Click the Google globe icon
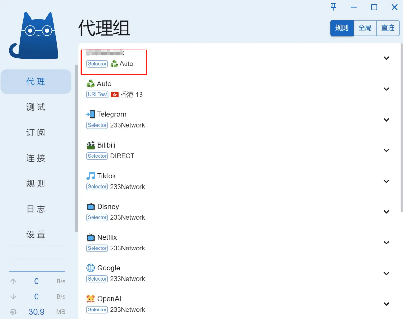The height and width of the screenshot is (319, 403). coord(91,268)
